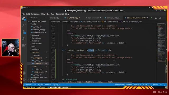Split the editor to the right

(x=160, y=18)
